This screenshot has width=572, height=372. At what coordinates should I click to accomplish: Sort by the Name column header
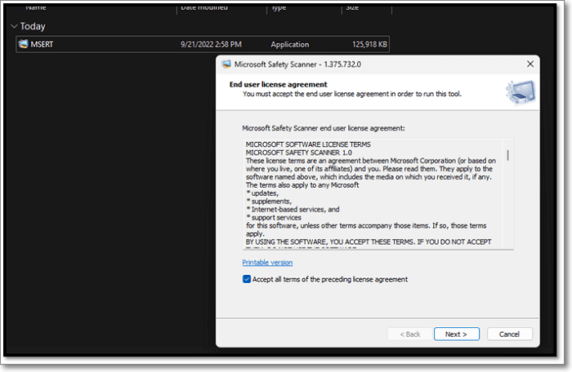pos(36,7)
